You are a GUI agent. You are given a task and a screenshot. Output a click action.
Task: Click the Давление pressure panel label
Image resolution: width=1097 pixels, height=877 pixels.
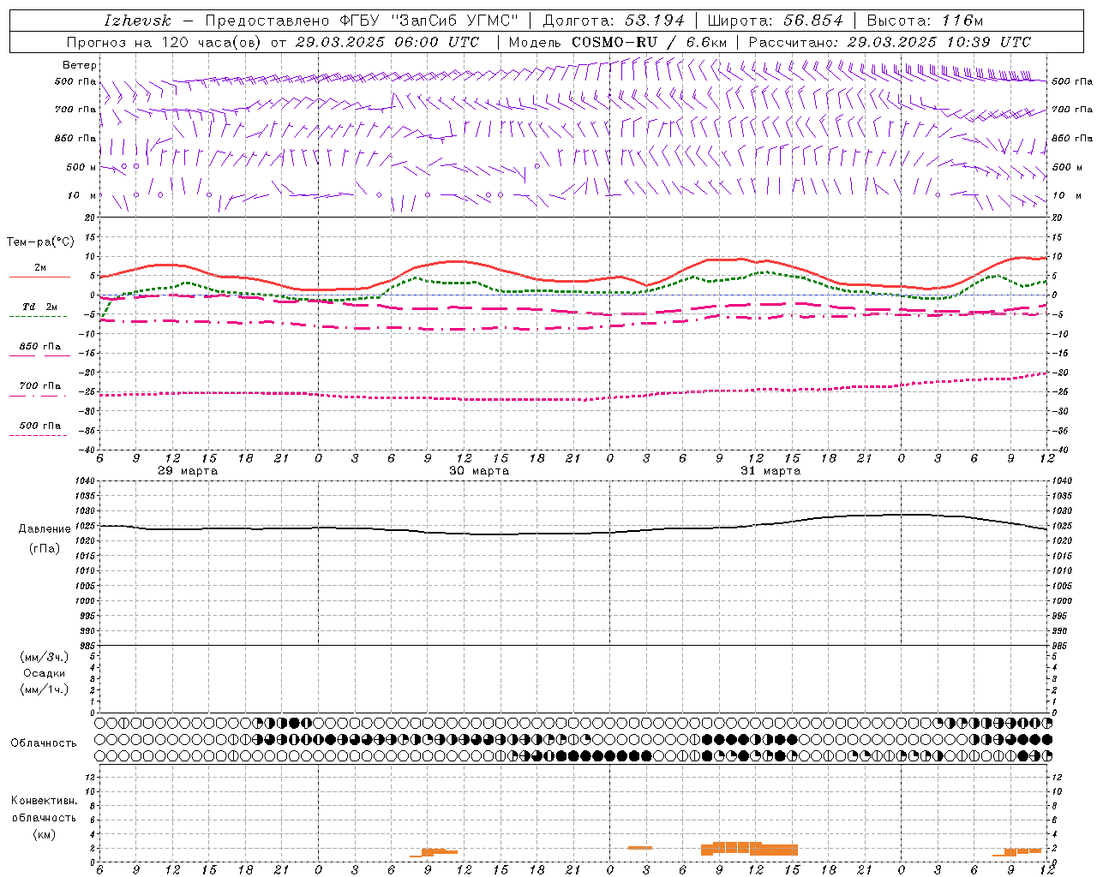[x=44, y=529]
